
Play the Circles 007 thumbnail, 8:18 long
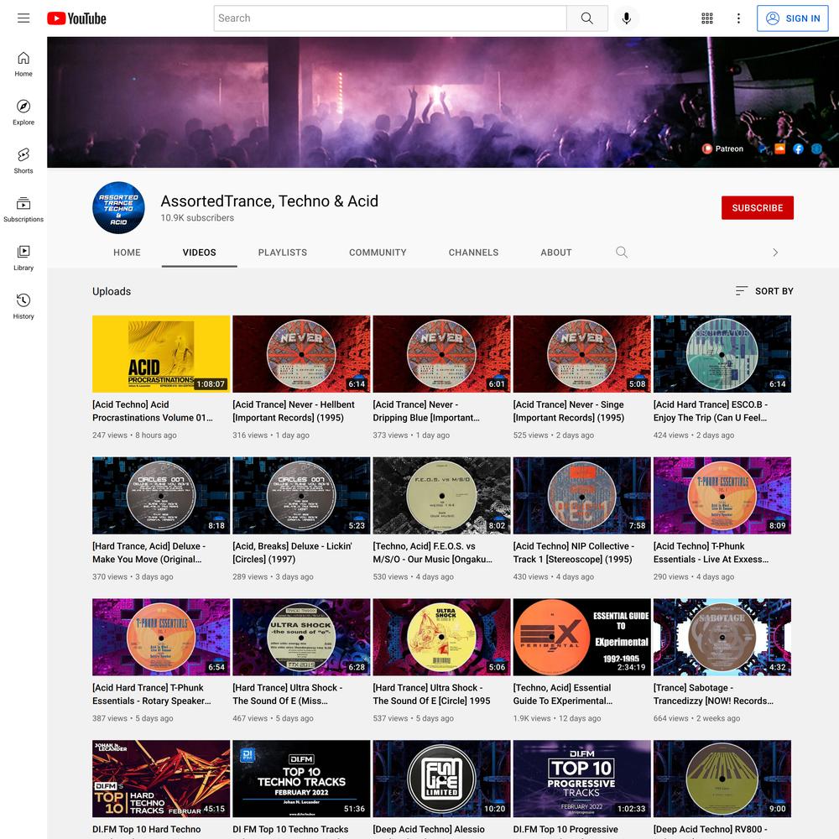click(161, 496)
